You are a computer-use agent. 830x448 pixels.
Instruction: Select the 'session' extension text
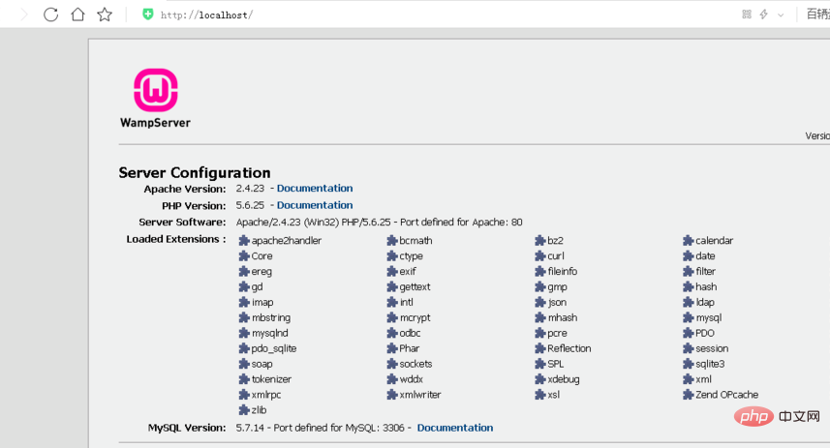click(712, 348)
